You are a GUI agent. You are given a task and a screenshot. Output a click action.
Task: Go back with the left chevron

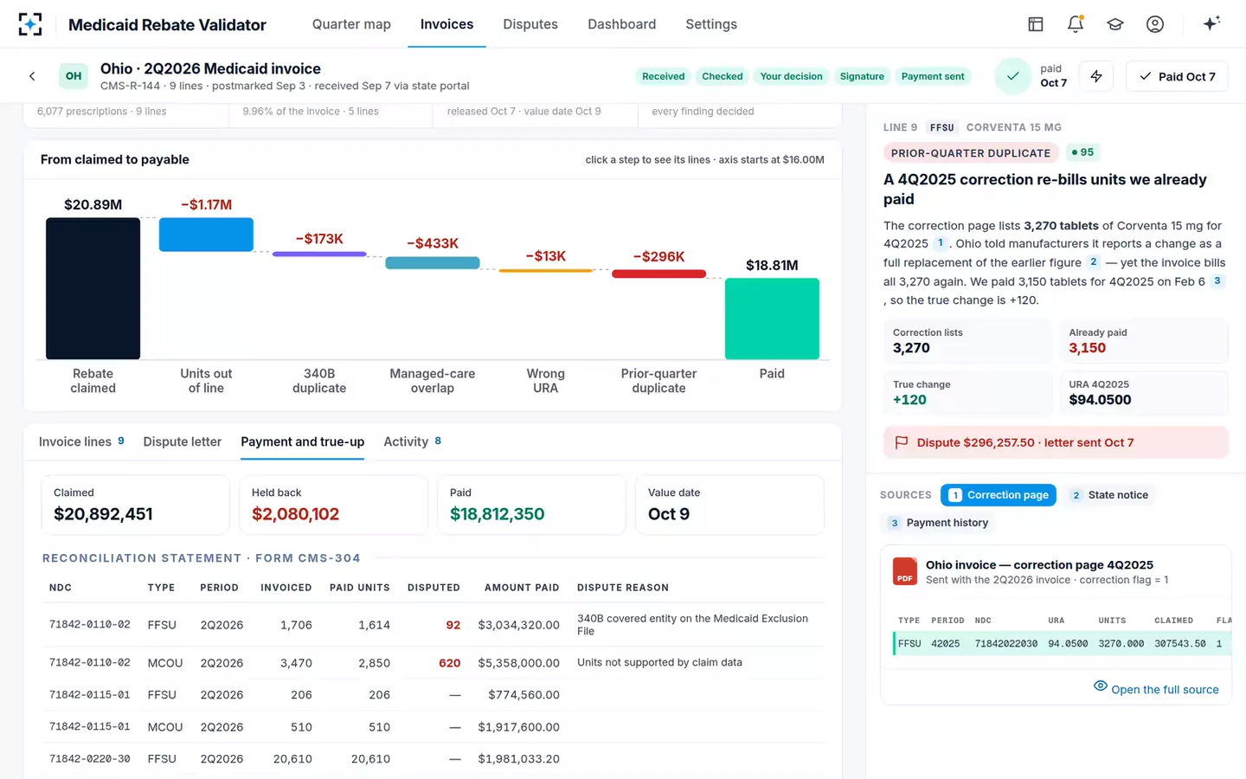pos(32,76)
